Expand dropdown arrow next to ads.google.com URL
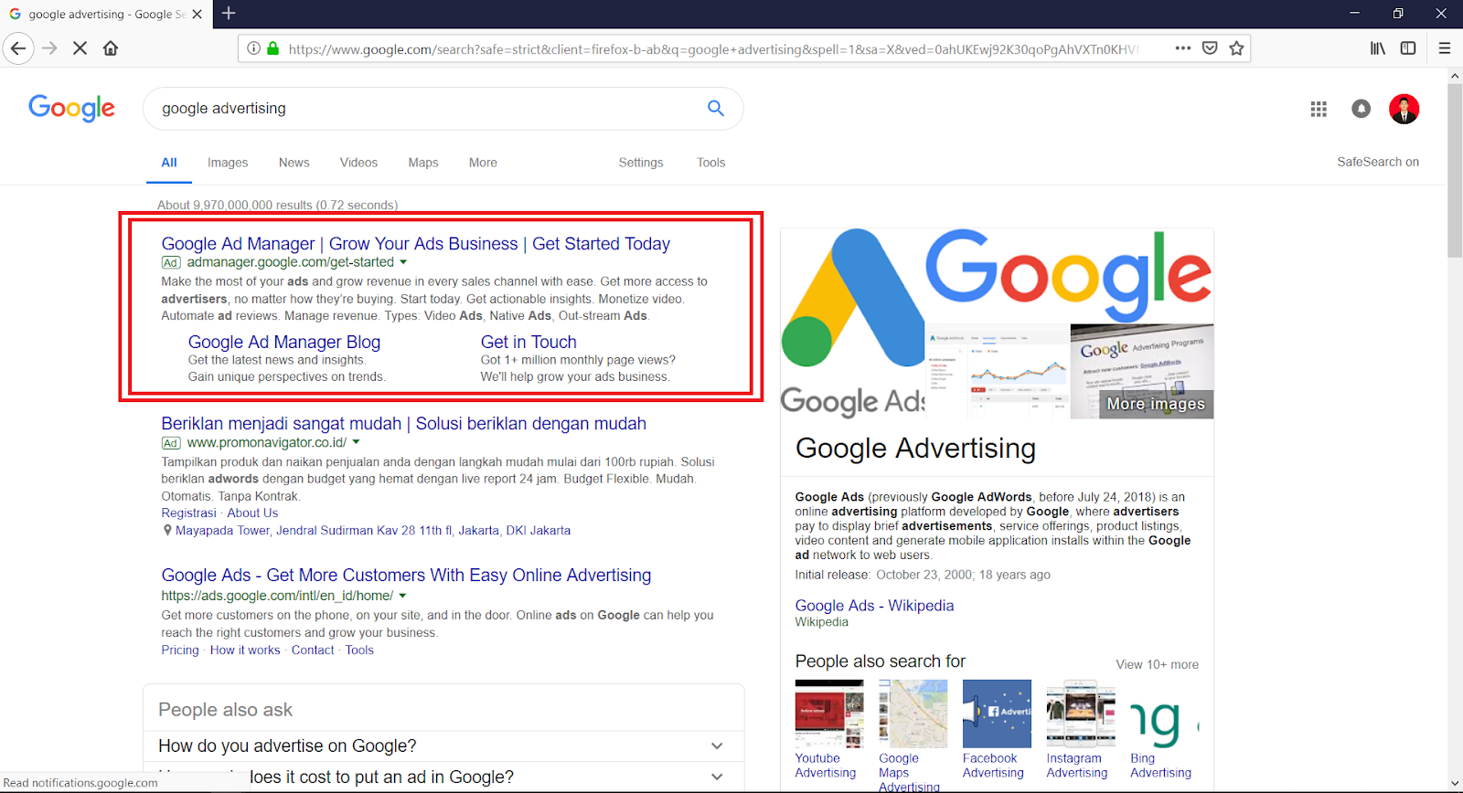 402,596
